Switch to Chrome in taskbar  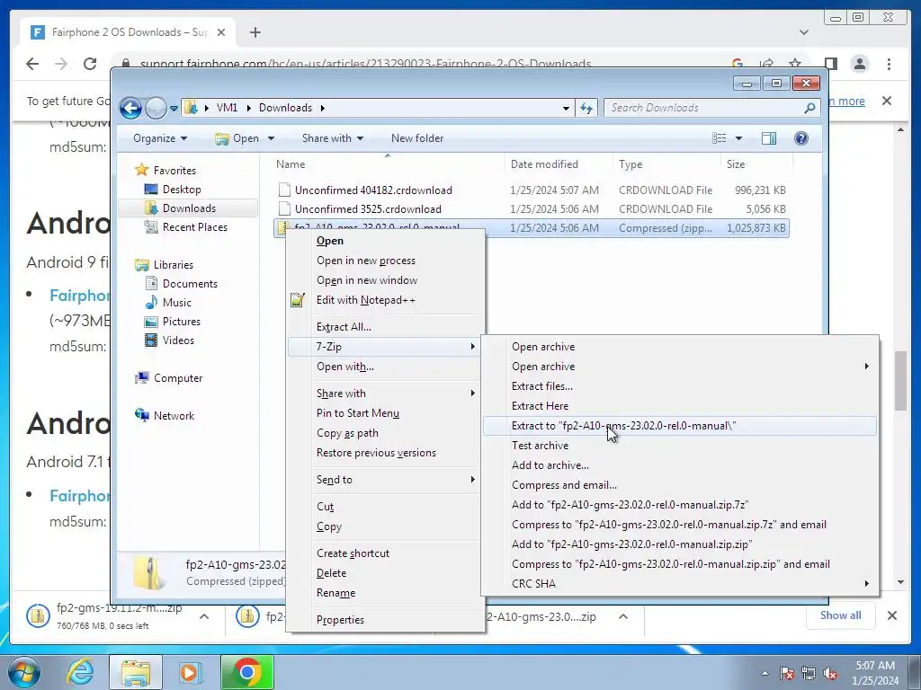(247, 672)
